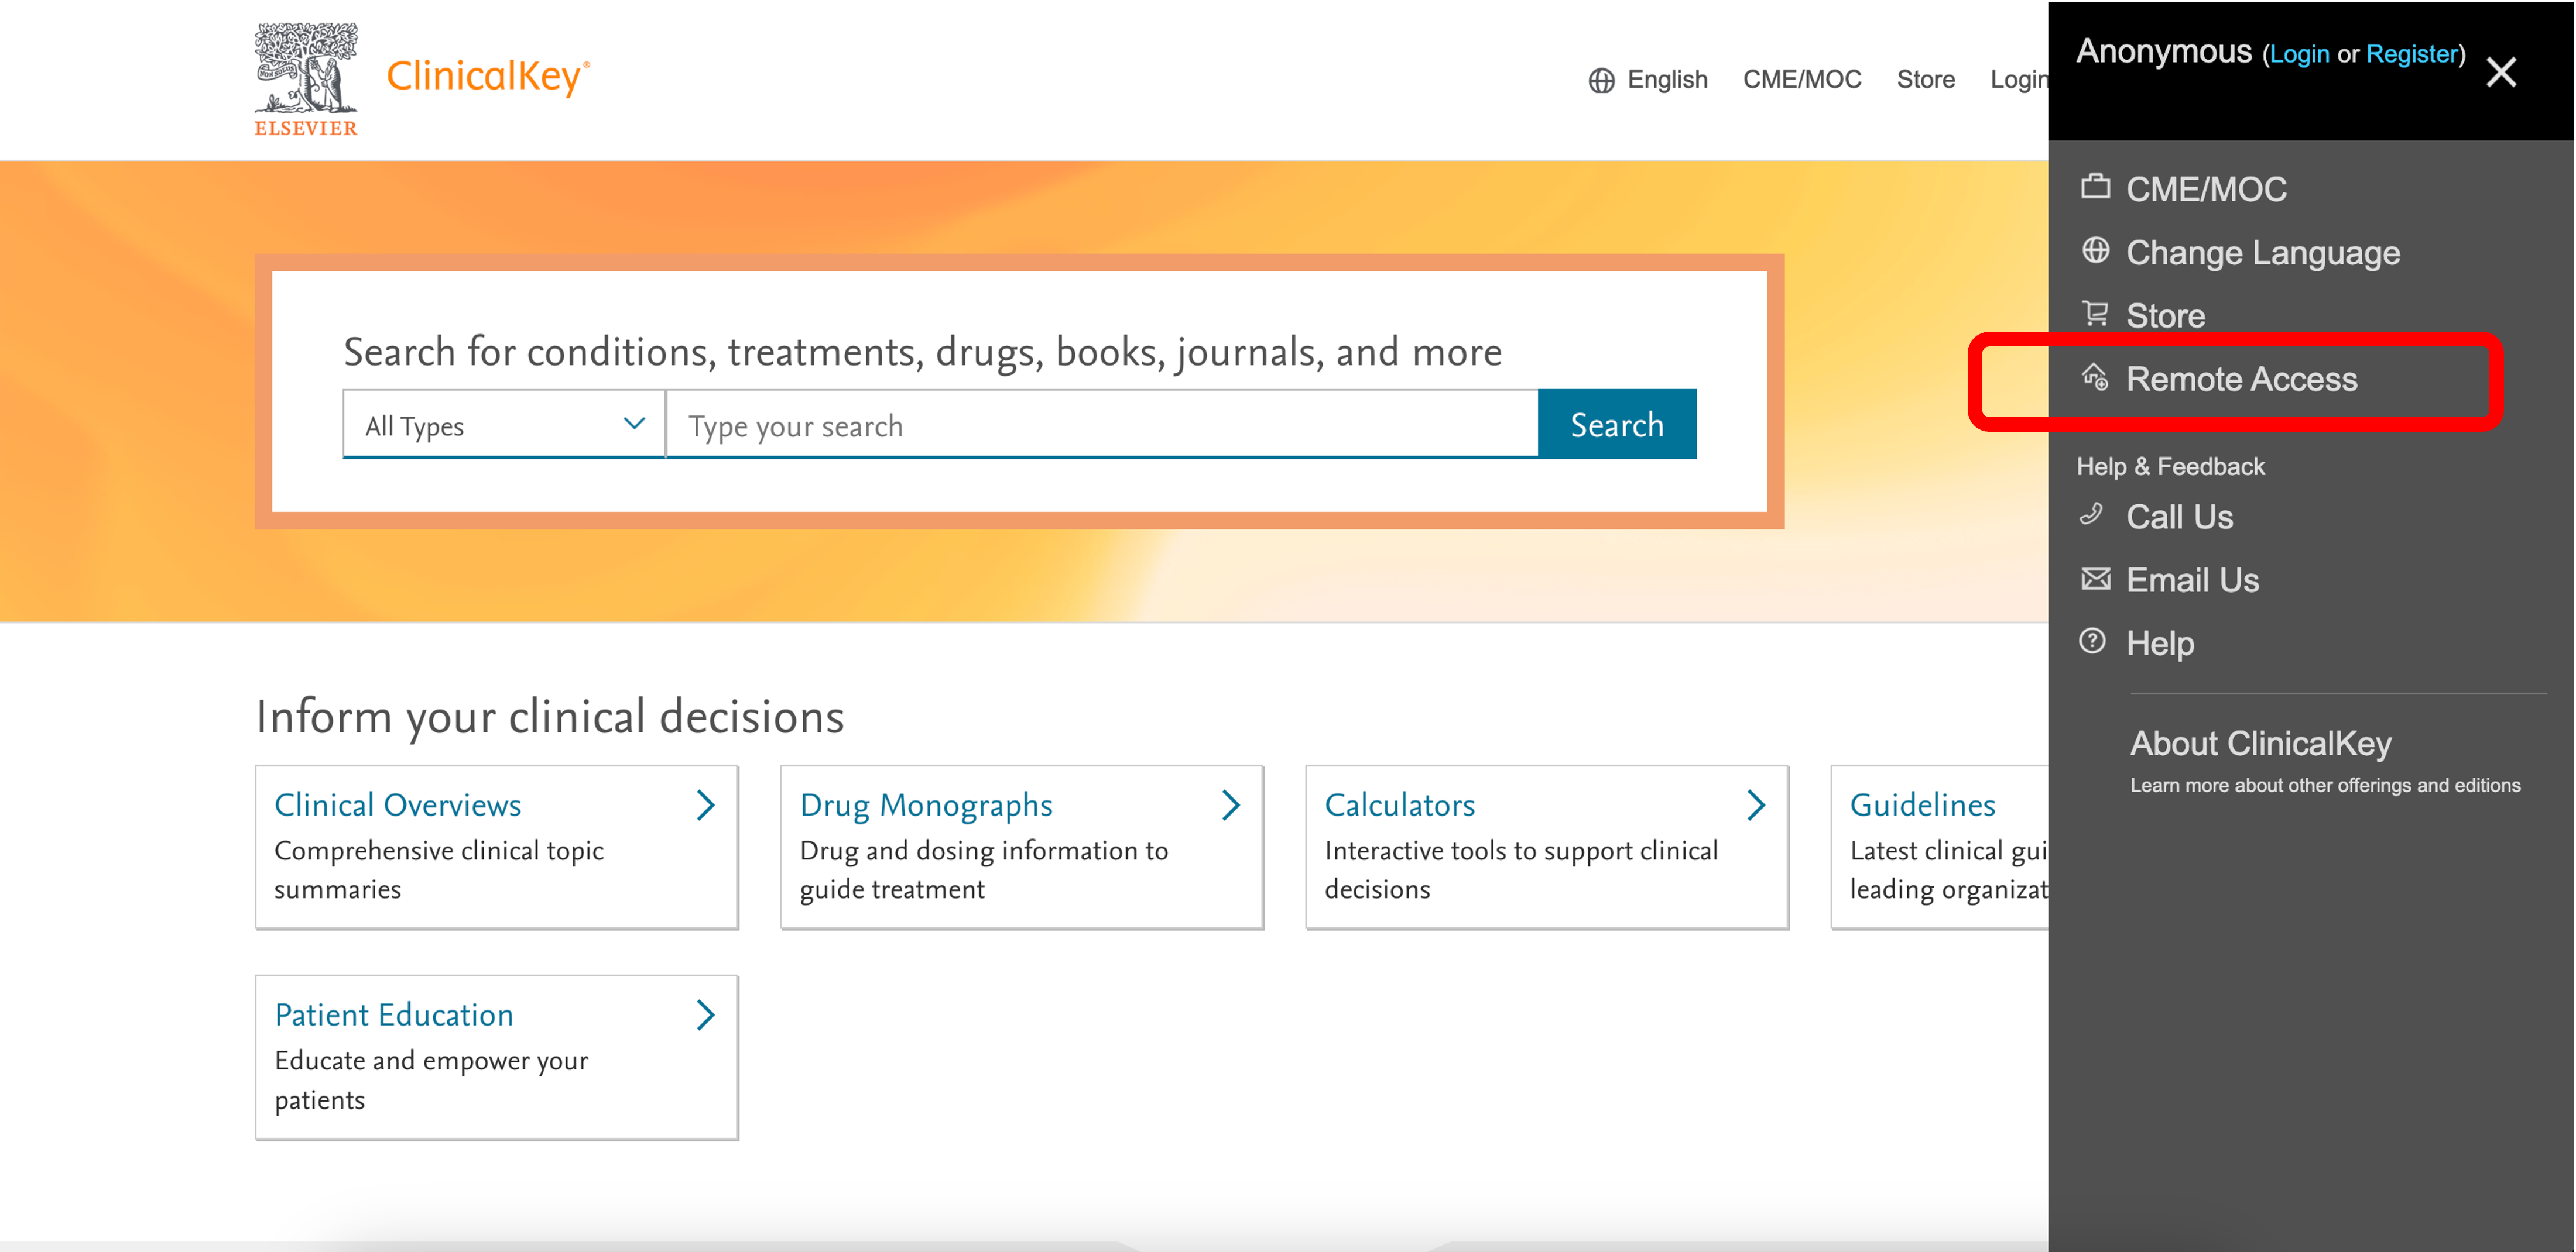Image resolution: width=2576 pixels, height=1252 pixels.
Task: Click 'Educate and empower your patients' text
Action: (x=430, y=1079)
